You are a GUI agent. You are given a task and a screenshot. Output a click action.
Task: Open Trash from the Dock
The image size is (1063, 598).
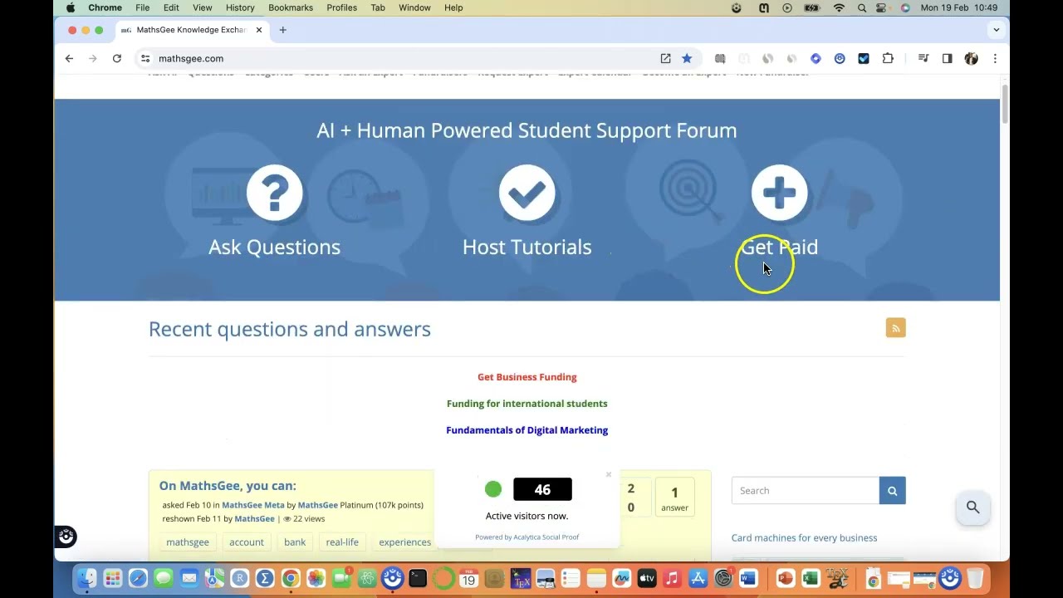pos(975,578)
